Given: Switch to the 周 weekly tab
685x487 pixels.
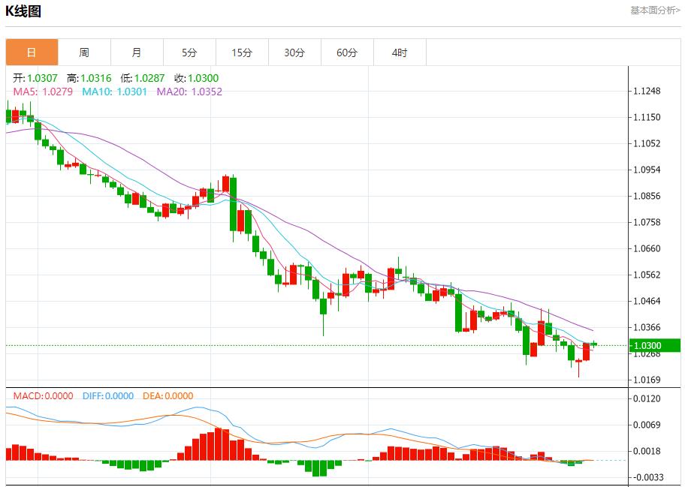Looking at the screenshot, I should click(x=84, y=53).
